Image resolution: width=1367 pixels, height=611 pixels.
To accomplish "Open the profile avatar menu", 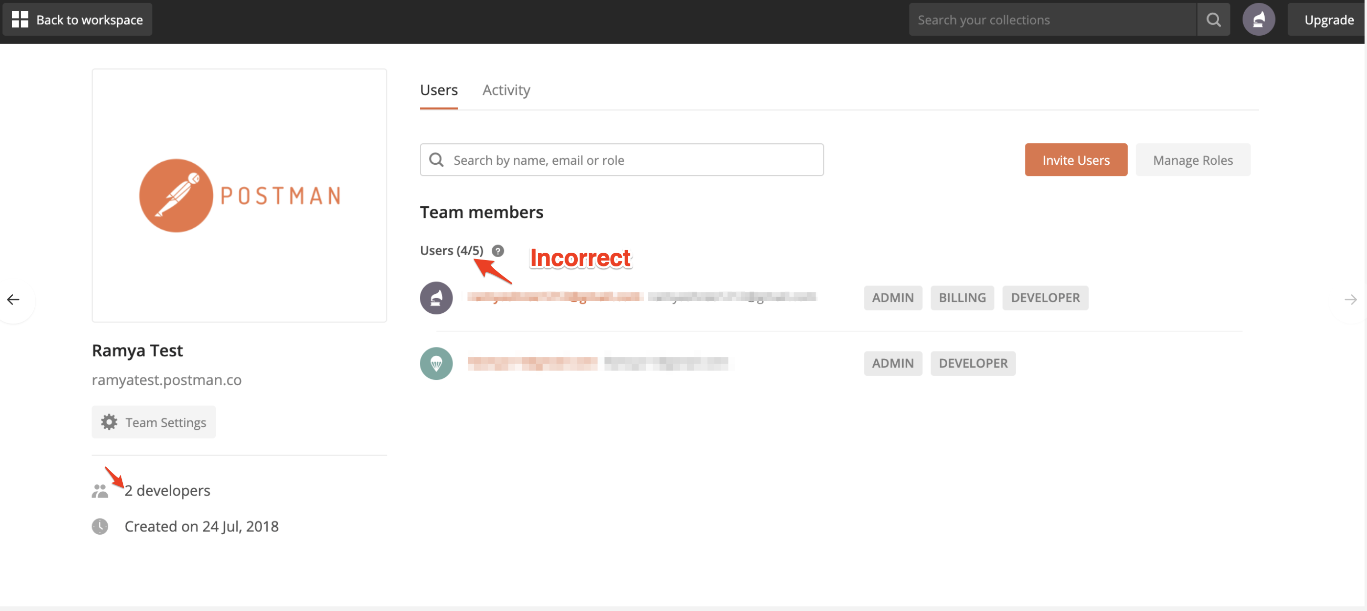I will point(1259,19).
